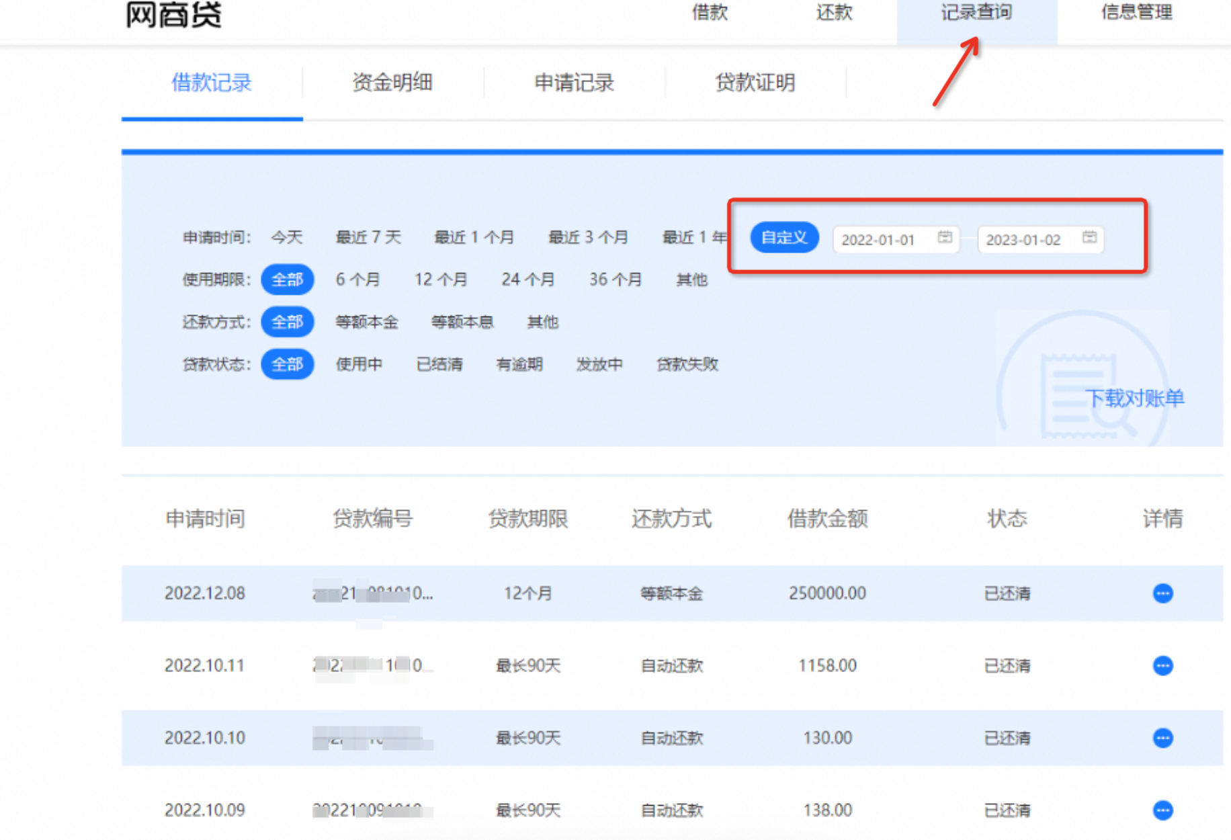This screenshot has height=840, width=1231.
Task: Click the 网商贷 logo
Action: coord(173,14)
